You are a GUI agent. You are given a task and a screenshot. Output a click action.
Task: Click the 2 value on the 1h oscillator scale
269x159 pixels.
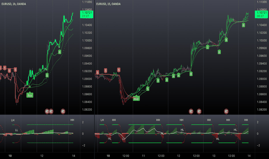tap(83, 122)
